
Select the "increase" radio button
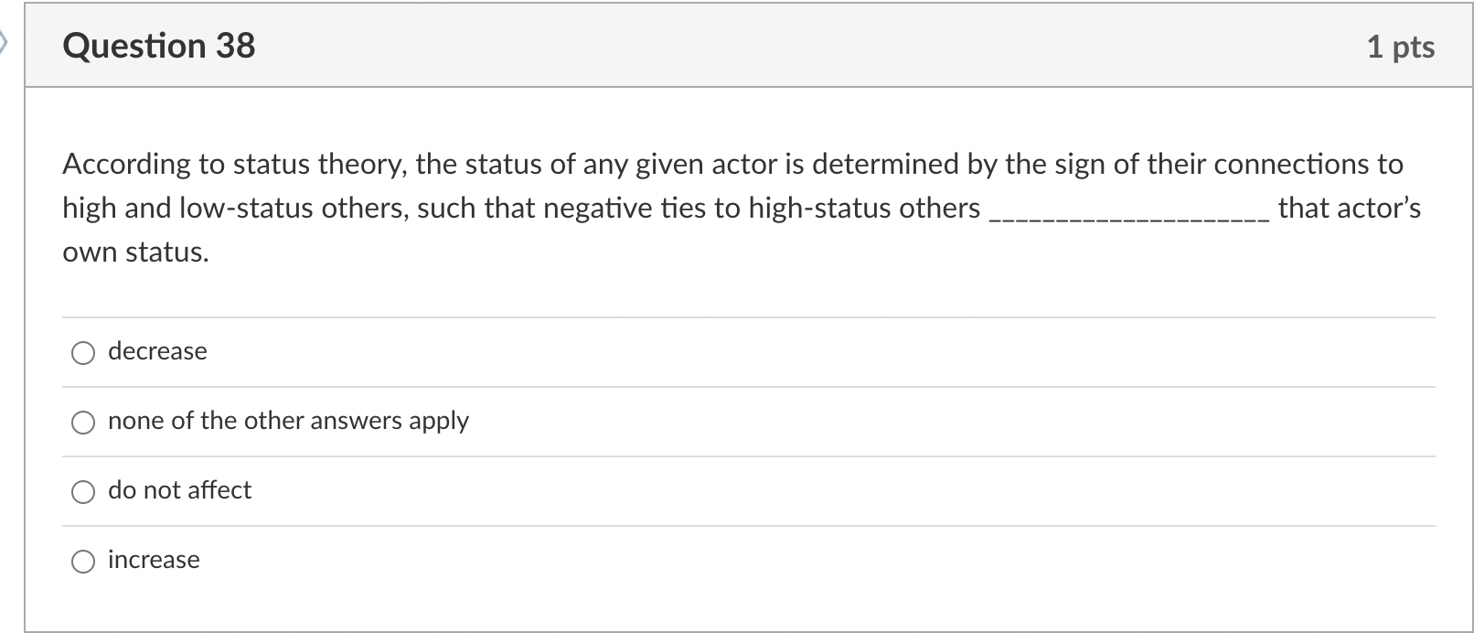tap(83, 561)
